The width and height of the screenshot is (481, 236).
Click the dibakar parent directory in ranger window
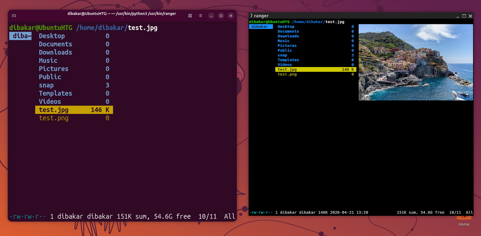point(261,27)
